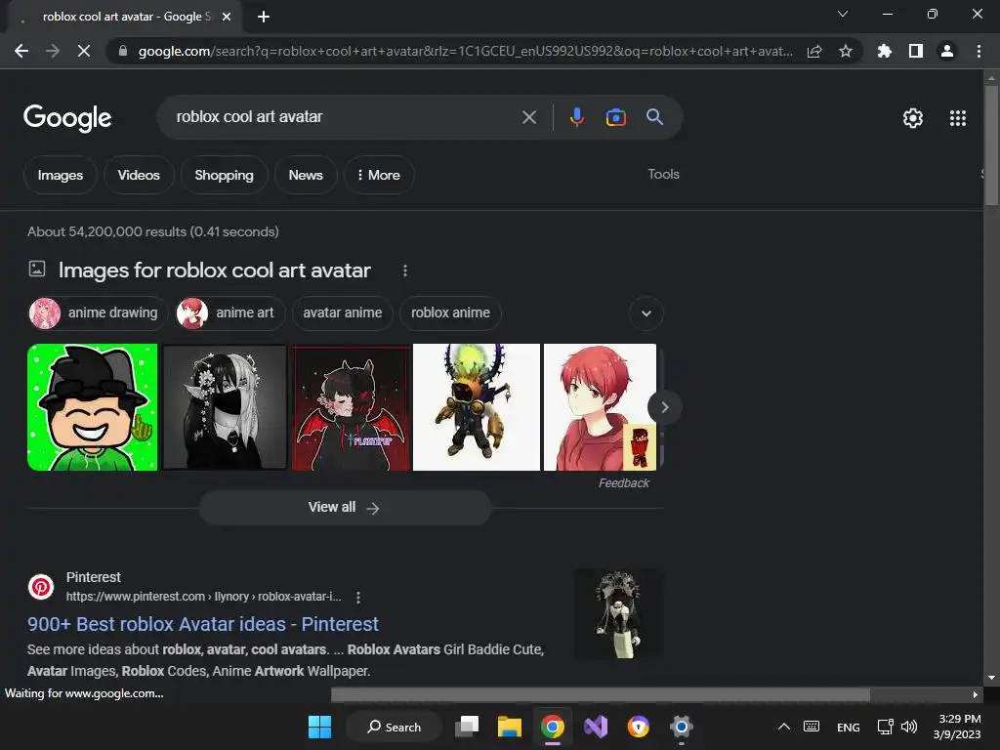
Task: Open the ENG language switcher
Action: click(x=849, y=727)
